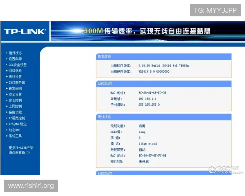
Task: Click the WDS状态 value 未开启
Action: [x=144, y=162]
